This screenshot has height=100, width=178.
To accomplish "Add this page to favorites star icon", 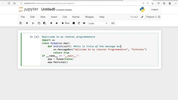I will pyautogui.click(x=152, y=3).
